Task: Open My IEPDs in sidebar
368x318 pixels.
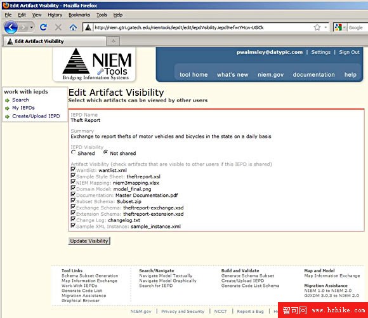Action: 23,108
